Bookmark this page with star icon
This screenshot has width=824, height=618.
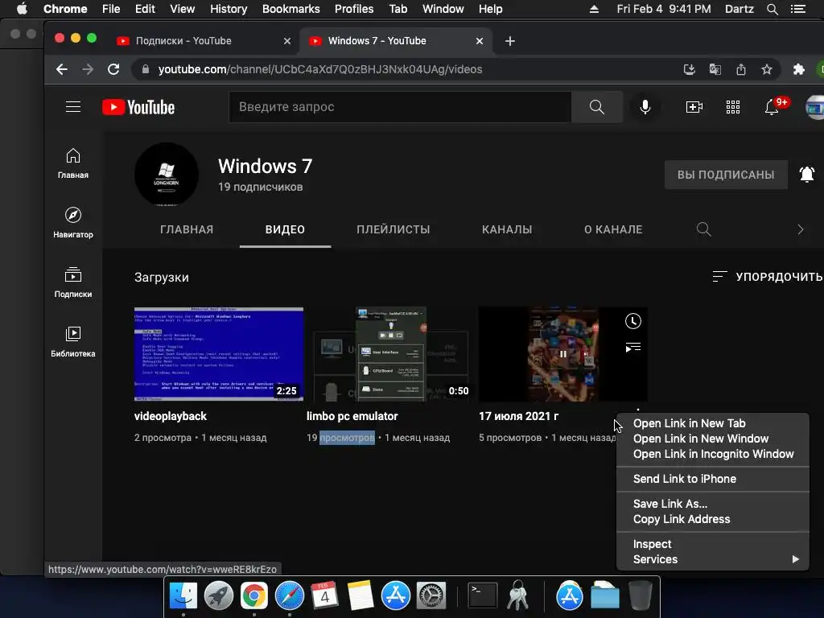click(x=767, y=69)
